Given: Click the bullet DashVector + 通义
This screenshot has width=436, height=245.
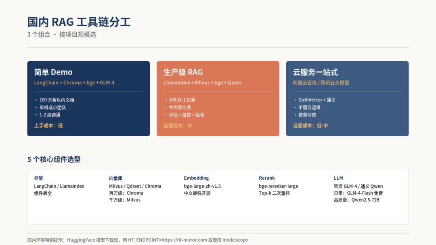Looking at the screenshot, I should tap(317, 100).
